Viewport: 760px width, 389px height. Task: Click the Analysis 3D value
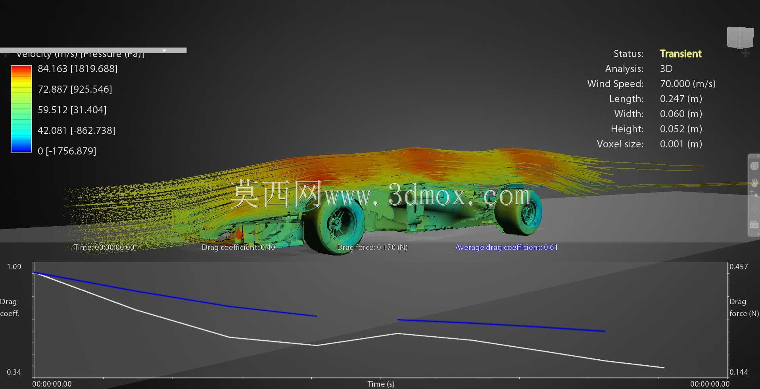(666, 69)
